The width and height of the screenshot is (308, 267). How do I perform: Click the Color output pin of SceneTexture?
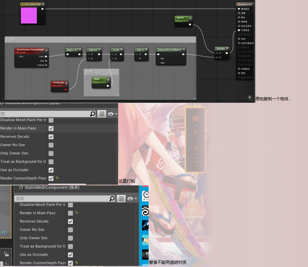coord(46,57)
